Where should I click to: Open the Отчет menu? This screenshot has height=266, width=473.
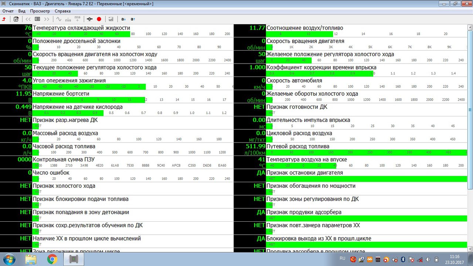8,11
